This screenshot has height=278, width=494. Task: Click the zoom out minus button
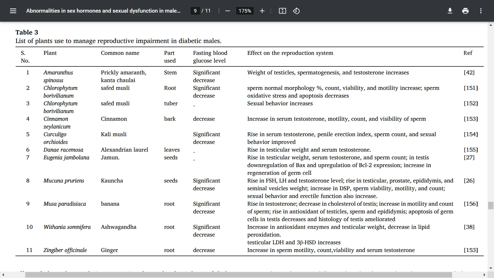(x=227, y=11)
